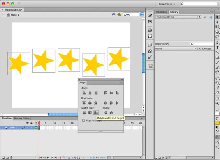220x160 pixels.
Task: Toggle sort arrow beside Name column
Action: click(x=195, y=48)
